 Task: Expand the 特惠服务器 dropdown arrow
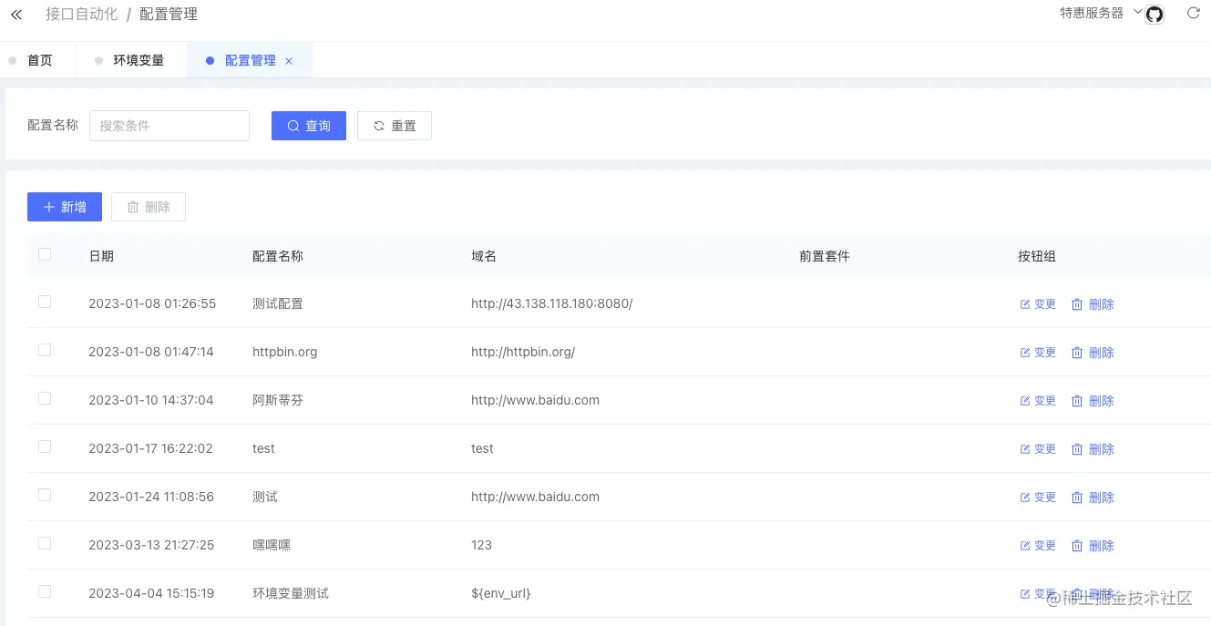(x=1137, y=13)
